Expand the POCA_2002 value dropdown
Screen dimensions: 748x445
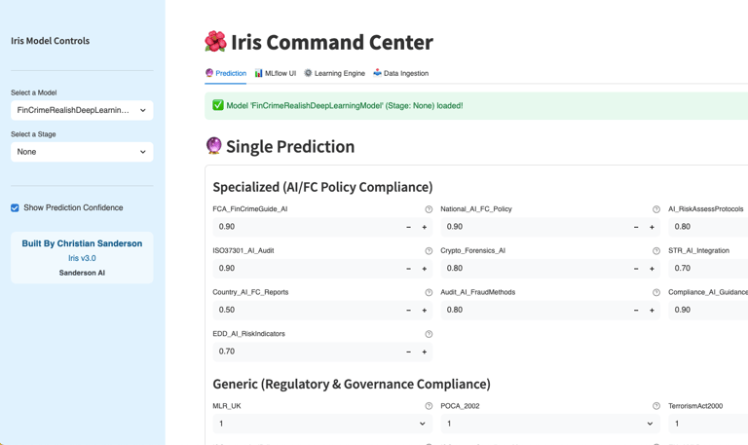pos(549,424)
